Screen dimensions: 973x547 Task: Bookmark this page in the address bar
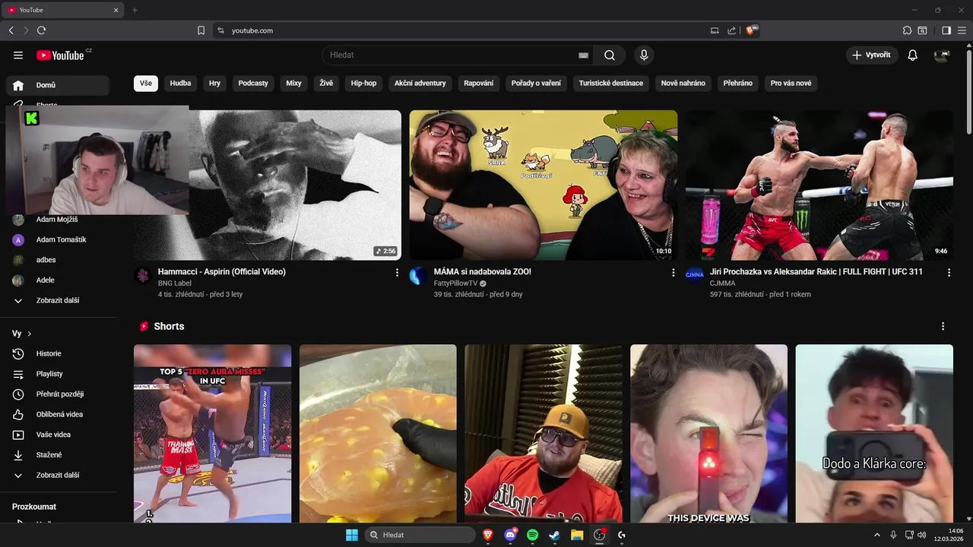(201, 30)
